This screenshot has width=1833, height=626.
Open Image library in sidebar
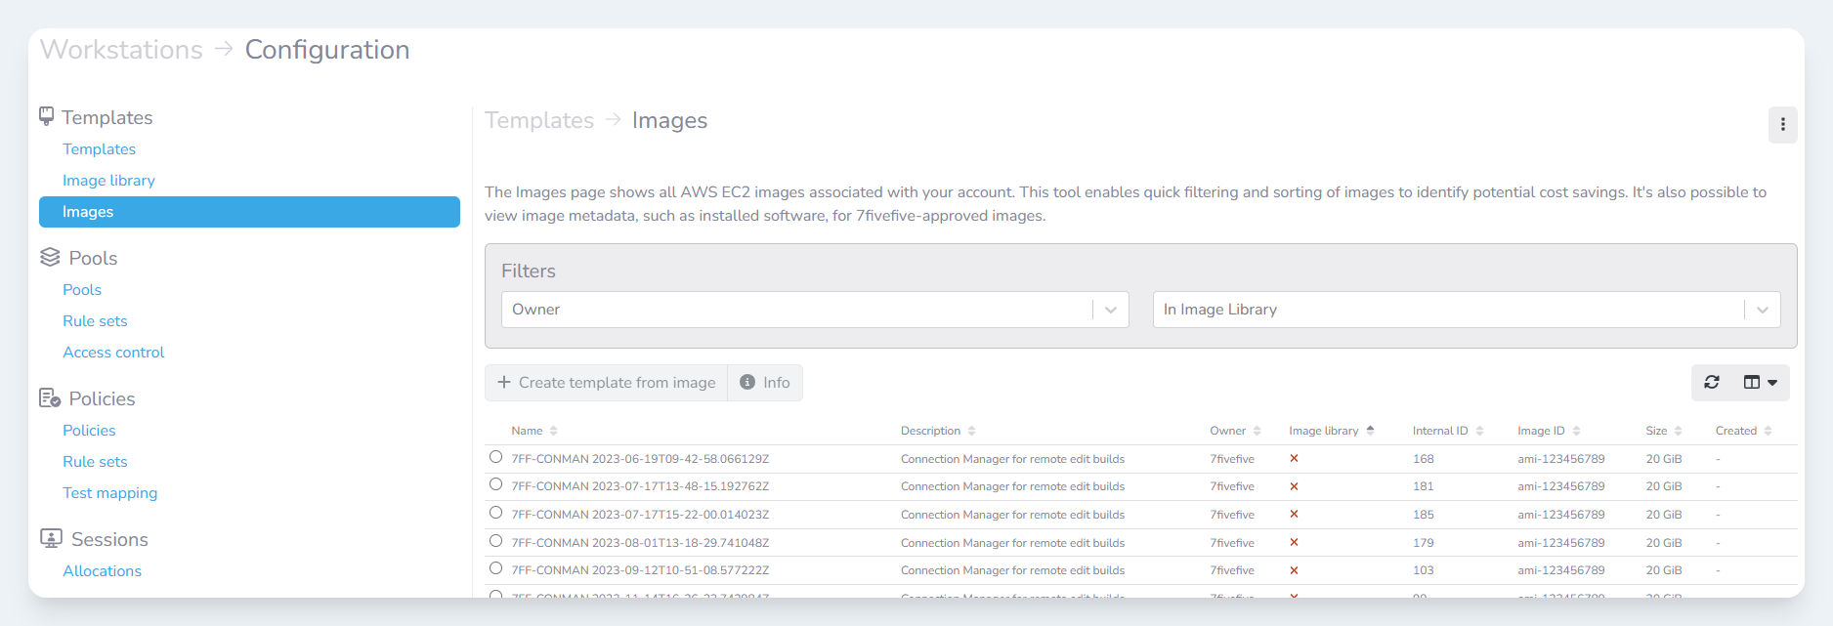(x=108, y=181)
